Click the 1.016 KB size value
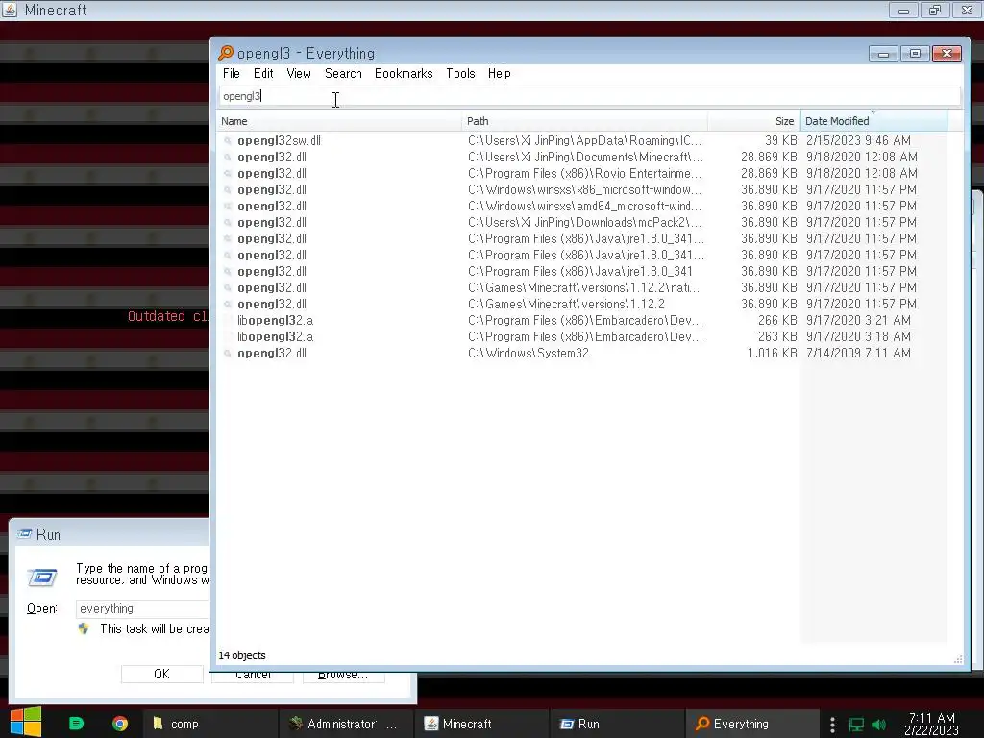Screen dimensions: 984x738 click(x=772, y=353)
